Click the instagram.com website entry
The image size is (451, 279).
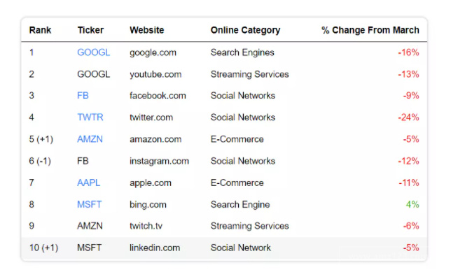click(x=160, y=162)
